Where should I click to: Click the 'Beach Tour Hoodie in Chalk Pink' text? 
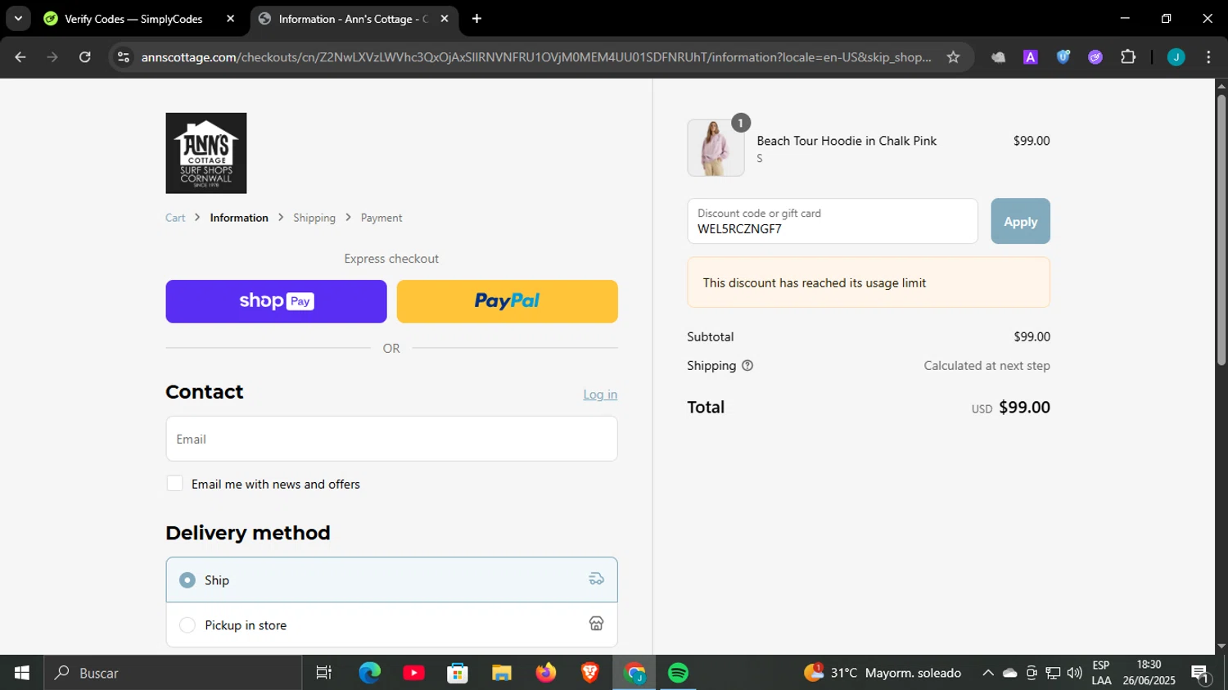847,141
